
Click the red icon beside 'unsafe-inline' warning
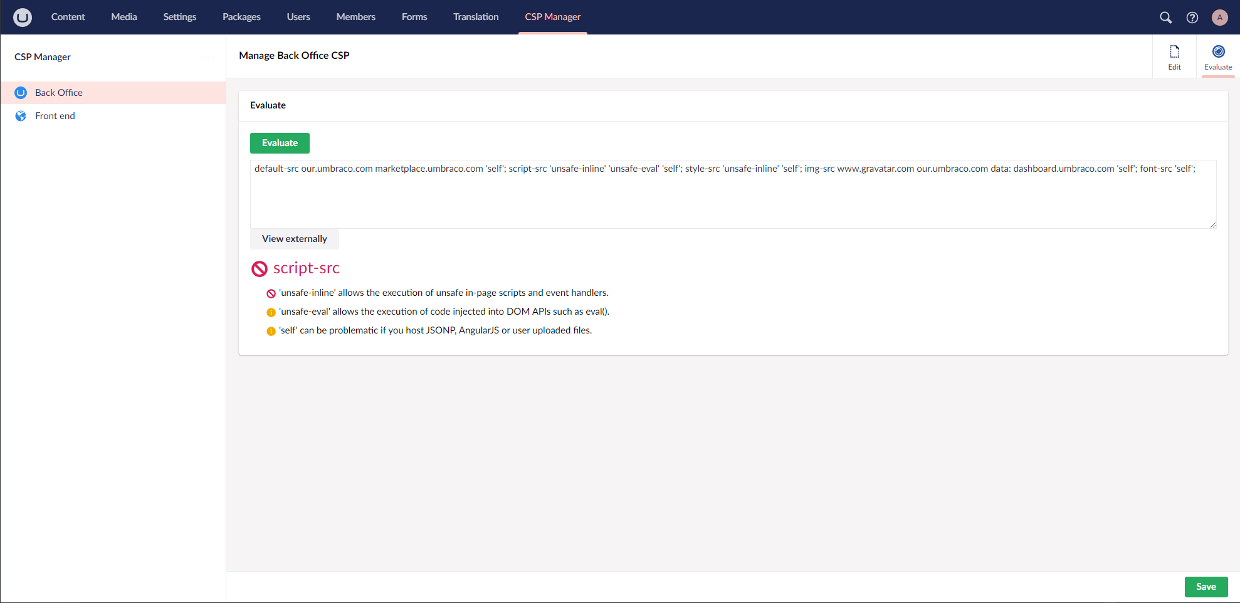(x=271, y=293)
